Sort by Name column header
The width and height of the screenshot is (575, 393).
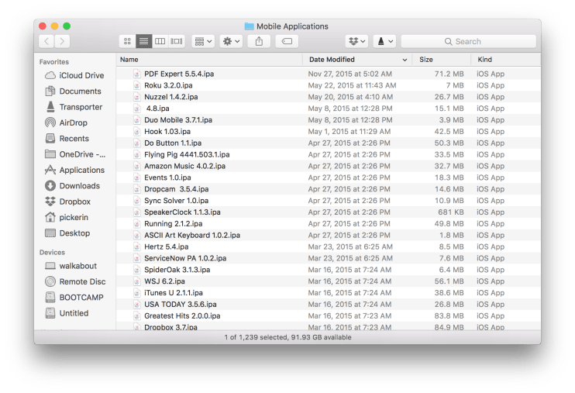210,60
